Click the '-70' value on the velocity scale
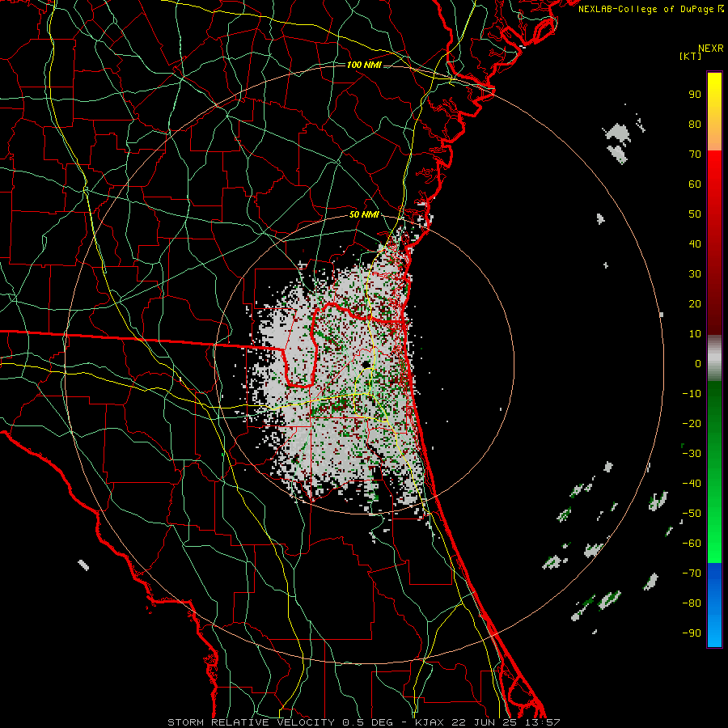The height and width of the screenshot is (728, 728). (692, 574)
